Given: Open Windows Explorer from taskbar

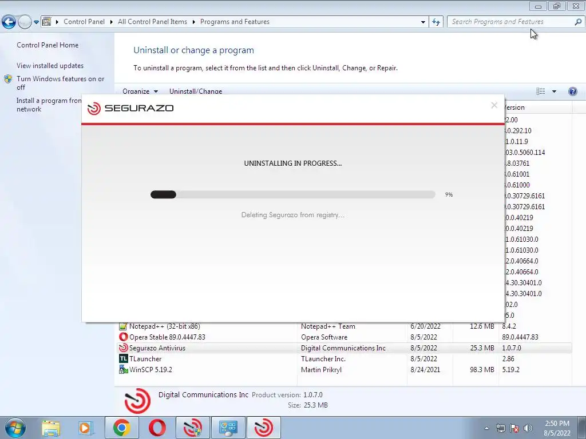Looking at the screenshot, I should pyautogui.click(x=51, y=428).
